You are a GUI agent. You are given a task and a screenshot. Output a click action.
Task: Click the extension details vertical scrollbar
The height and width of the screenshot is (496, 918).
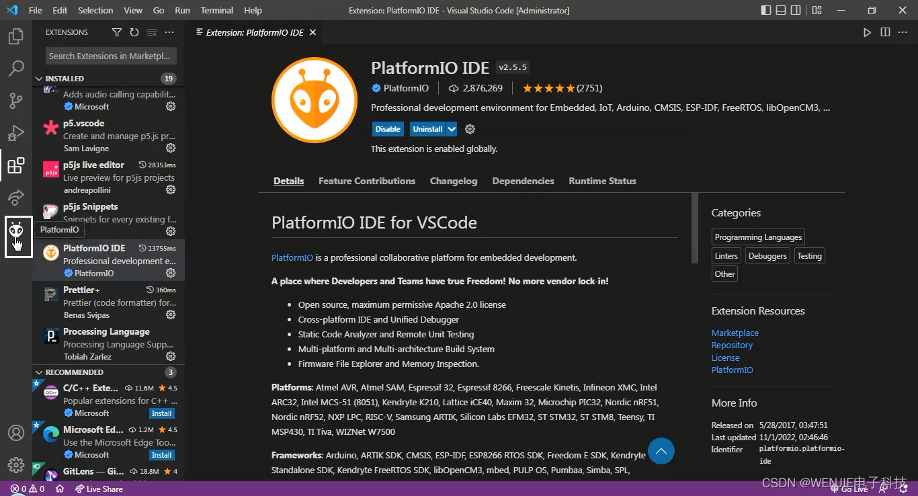[695, 229]
